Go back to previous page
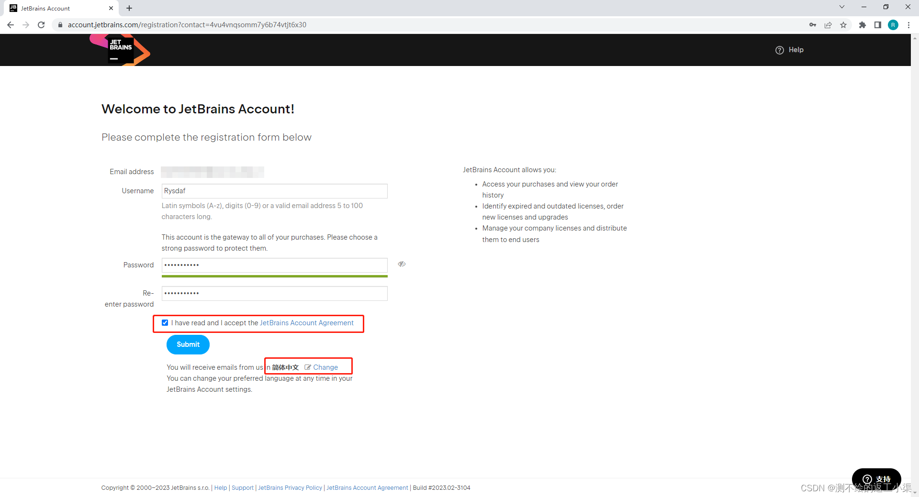 point(11,25)
